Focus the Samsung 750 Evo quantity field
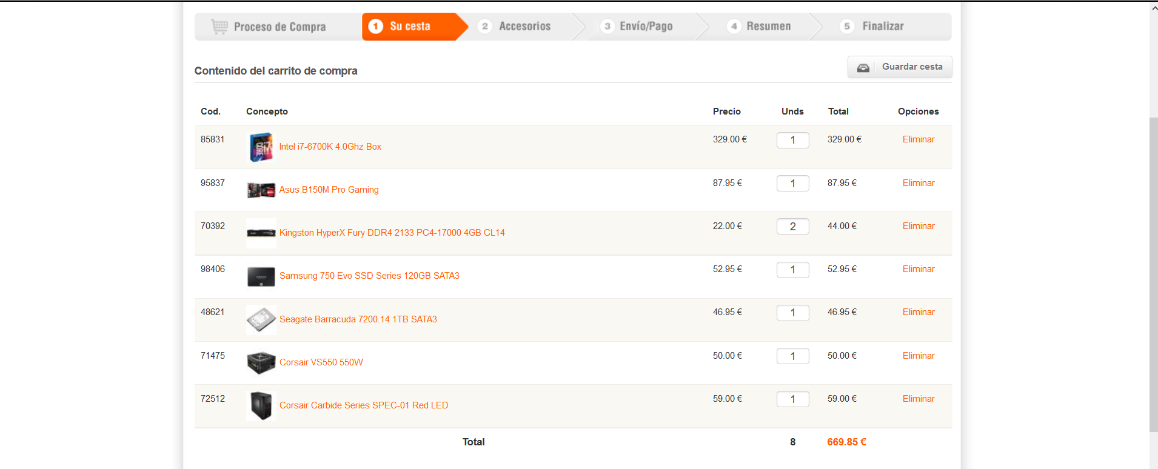1158x469 pixels. [x=793, y=270]
